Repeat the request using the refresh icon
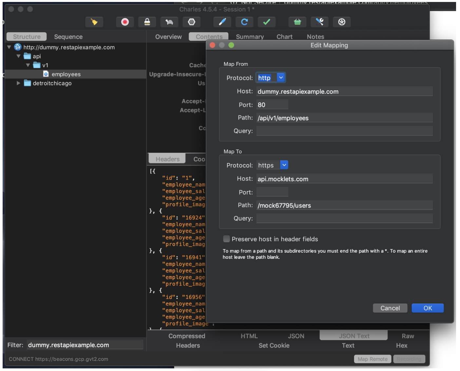This screenshot has width=460, height=371. (244, 22)
